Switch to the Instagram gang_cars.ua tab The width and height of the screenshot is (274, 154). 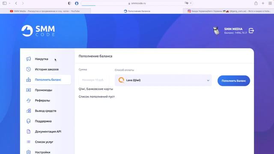228,11
